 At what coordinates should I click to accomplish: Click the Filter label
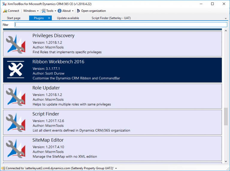pyautogui.click(x=6, y=25)
